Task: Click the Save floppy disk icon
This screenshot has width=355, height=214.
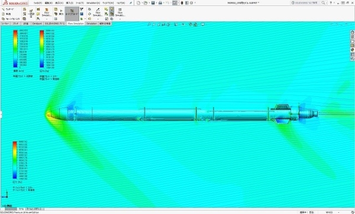Action: 153,3
